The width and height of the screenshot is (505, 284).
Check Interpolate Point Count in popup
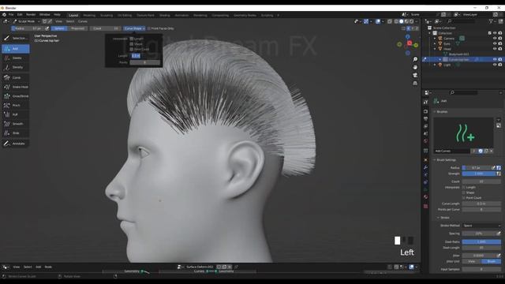coord(132,49)
